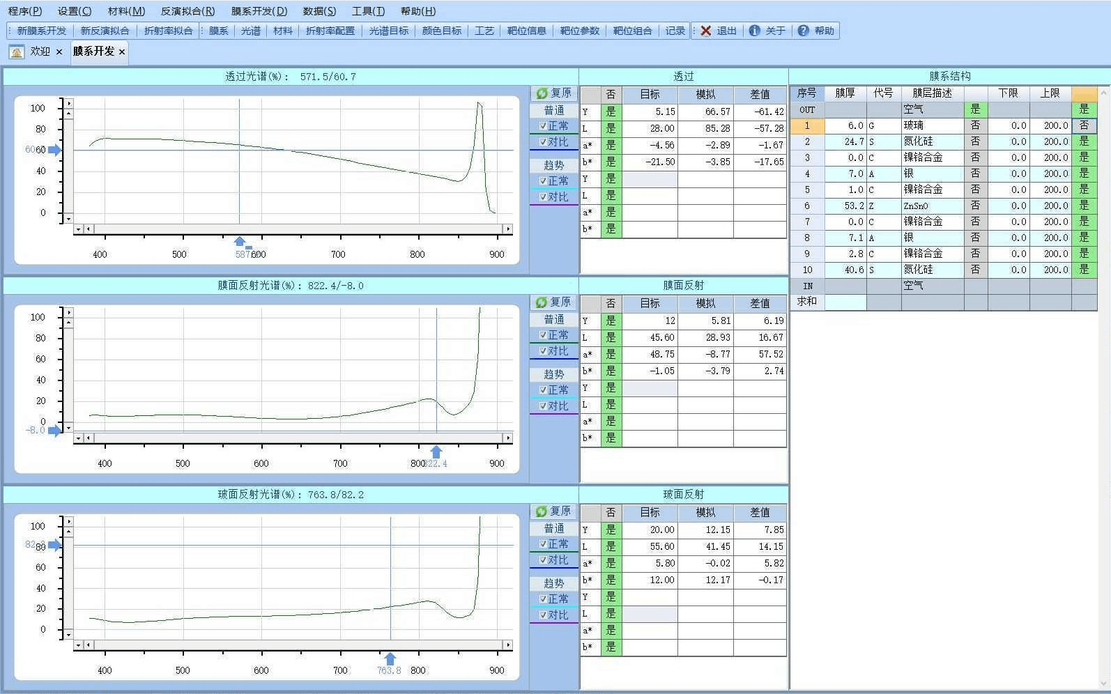The height and width of the screenshot is (694, 1111).
Task: Toggle the 否 cell in the 玻璃 row last column
Action: pos(1084,125)
